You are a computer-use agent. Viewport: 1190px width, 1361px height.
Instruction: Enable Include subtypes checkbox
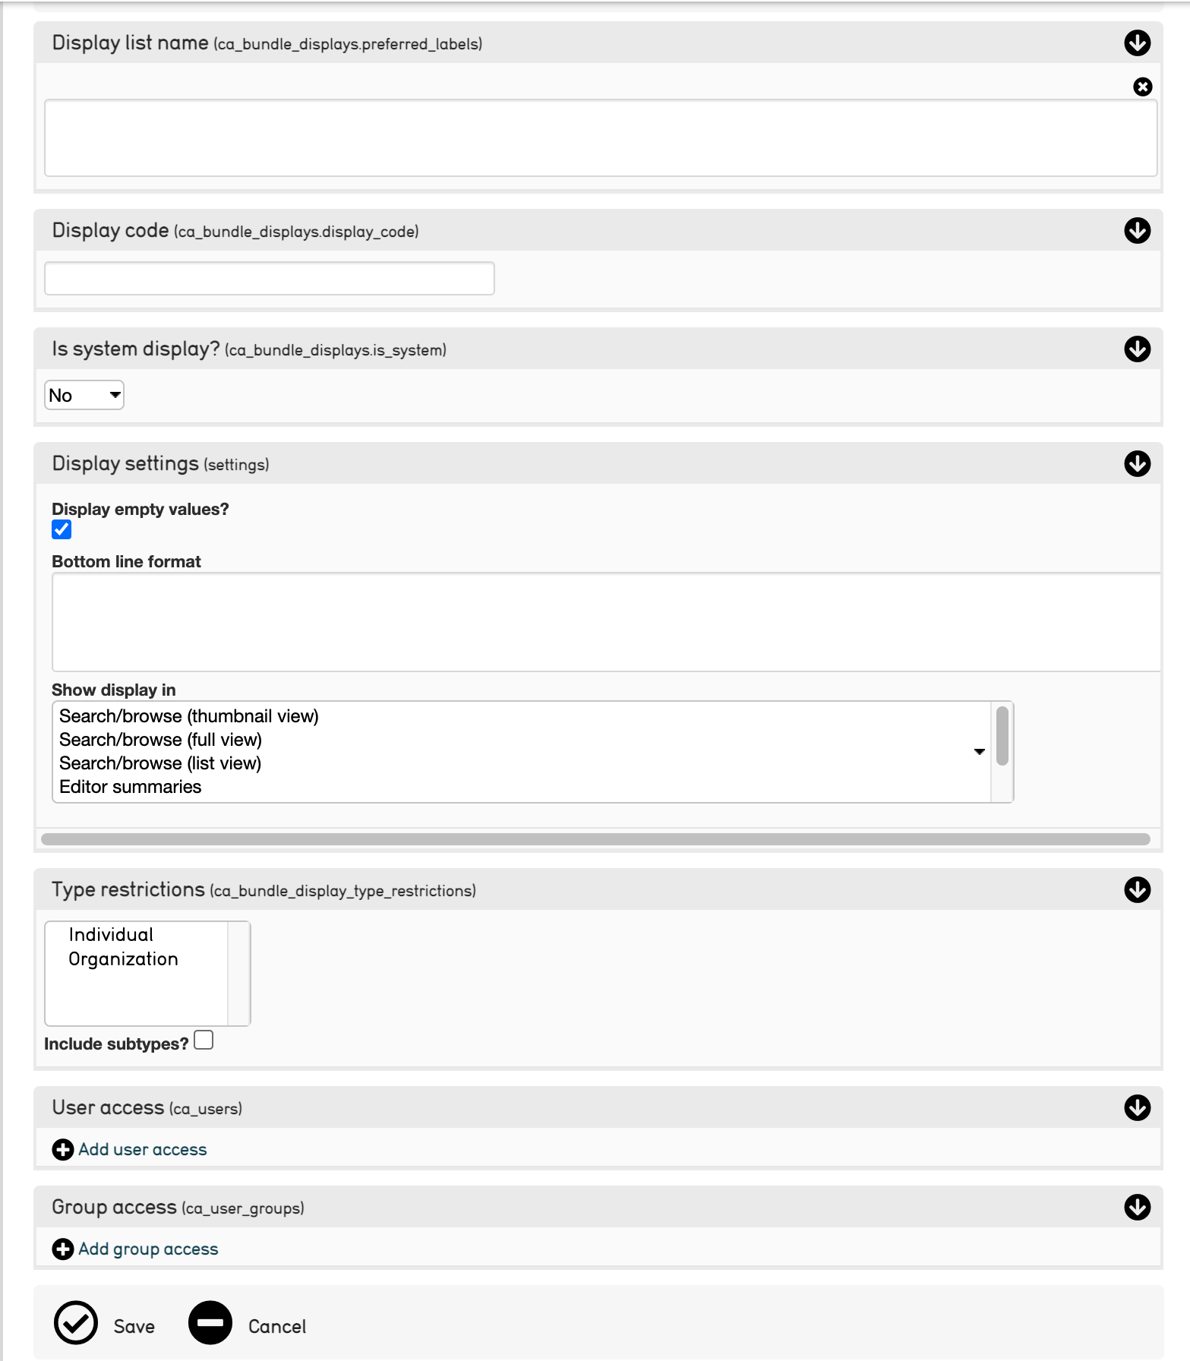(x=204, y=1040)
